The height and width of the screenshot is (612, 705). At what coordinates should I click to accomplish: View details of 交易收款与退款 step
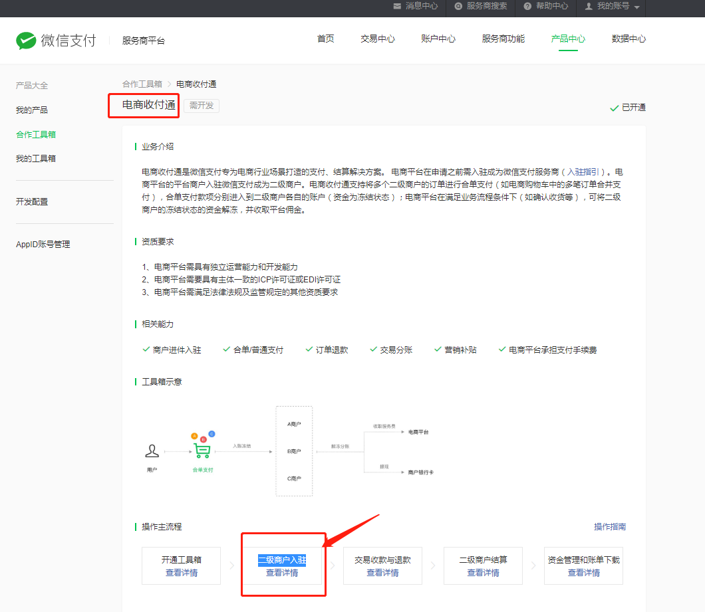382,573
